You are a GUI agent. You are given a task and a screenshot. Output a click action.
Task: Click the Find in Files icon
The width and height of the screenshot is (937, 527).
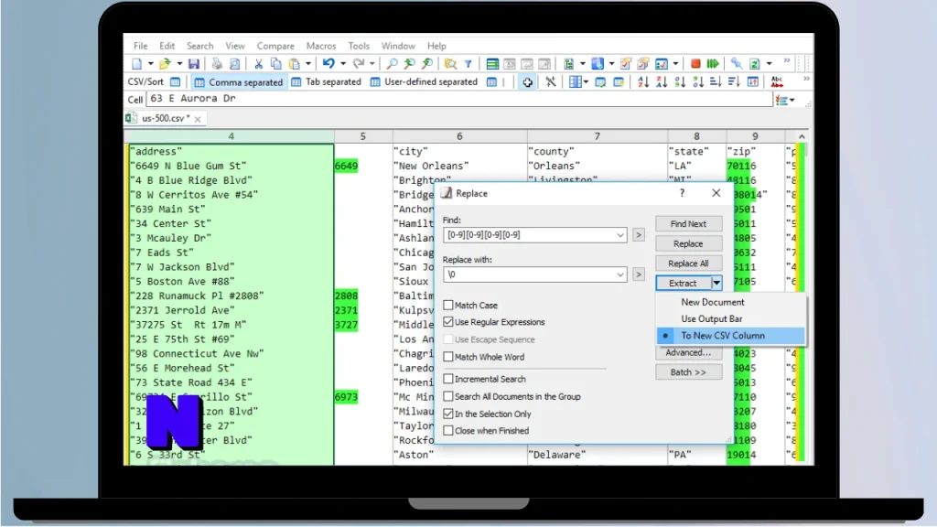pyautogui.click(x=450, y=64)
